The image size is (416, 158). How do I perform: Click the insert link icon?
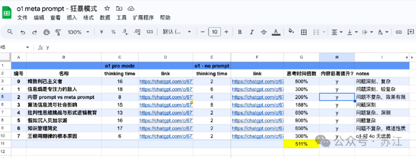(x=399, y=32)
